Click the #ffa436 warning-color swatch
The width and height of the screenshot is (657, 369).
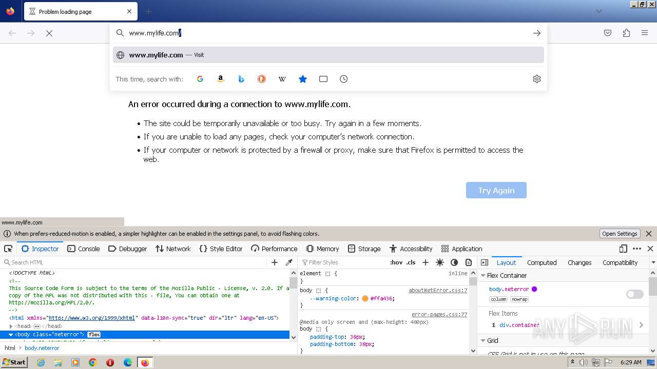coord(365,298)
